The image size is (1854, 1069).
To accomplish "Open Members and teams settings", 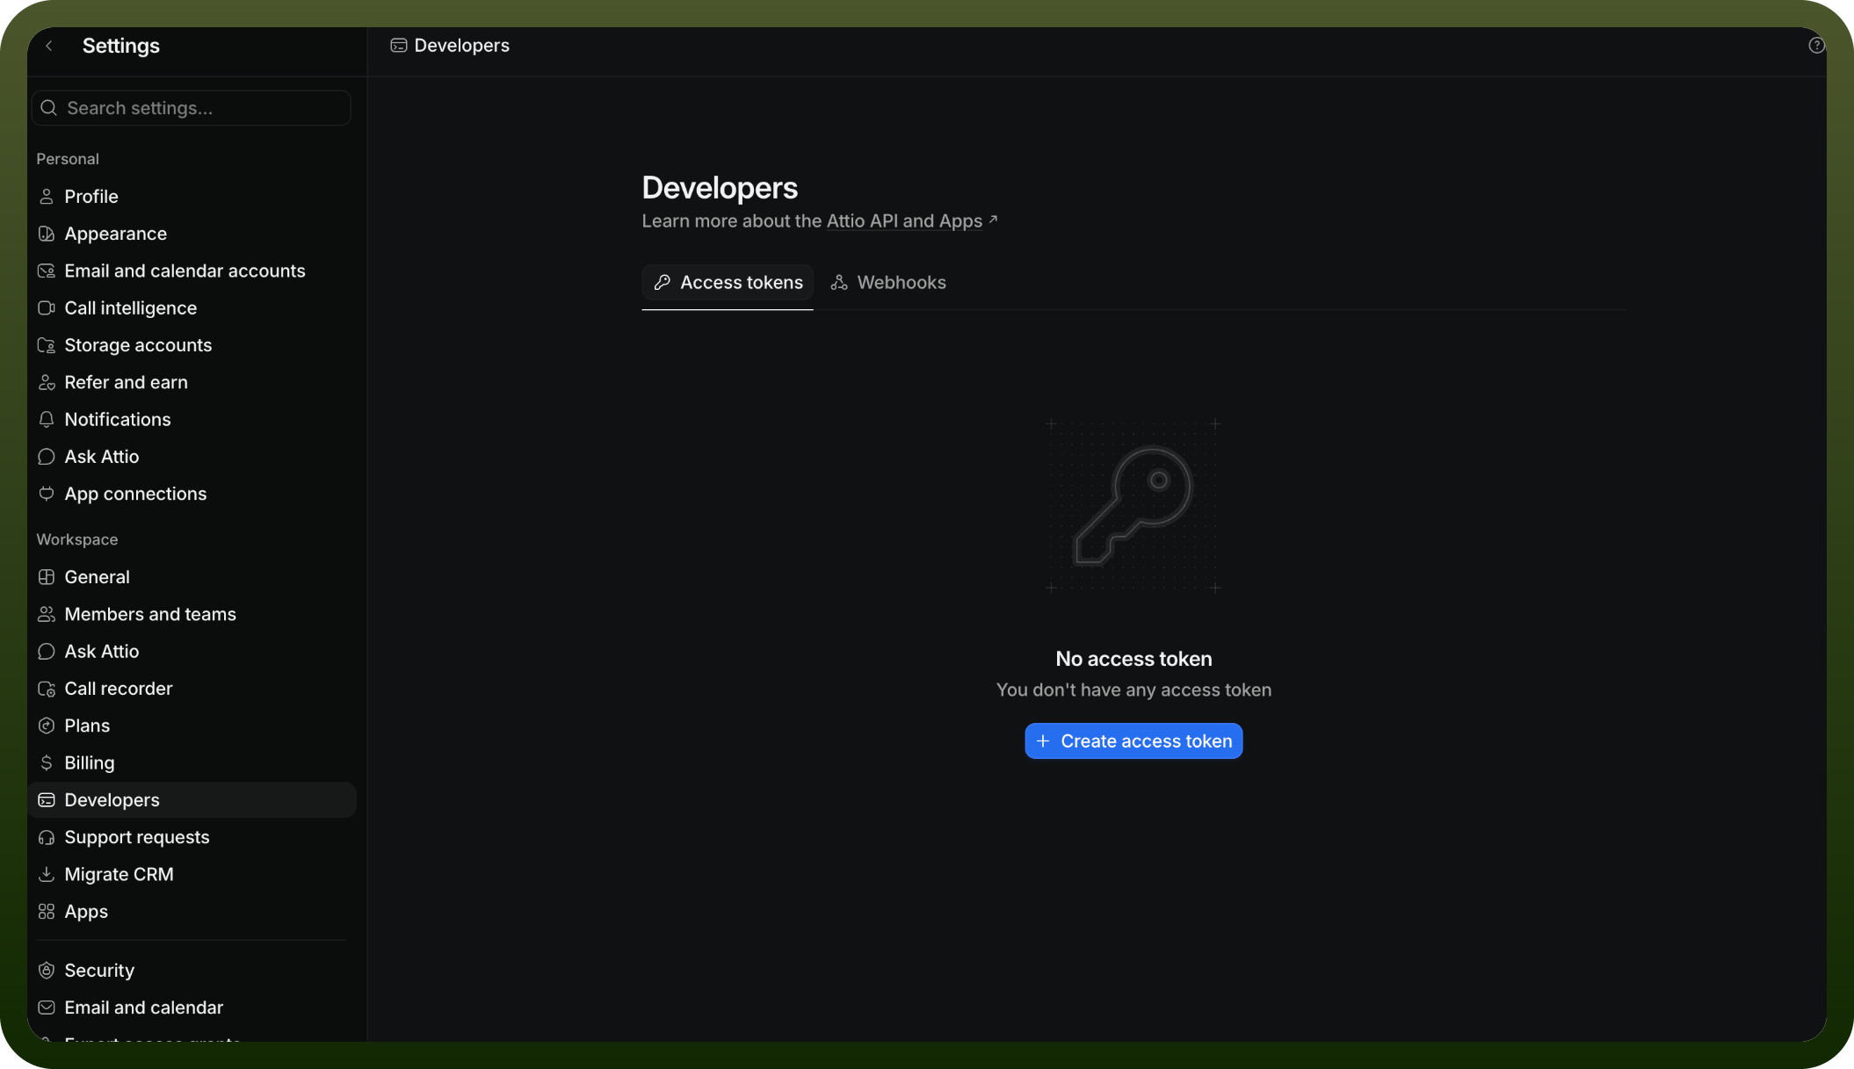I will tap(192, 614).
